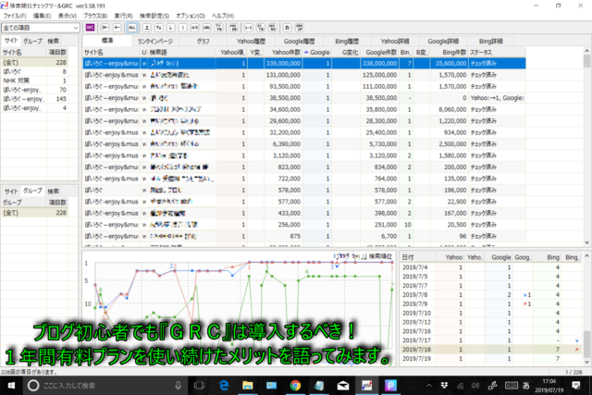Click the 4-5 toolbar icon
This screenshot has width=592, height=395.
(194, 28)
